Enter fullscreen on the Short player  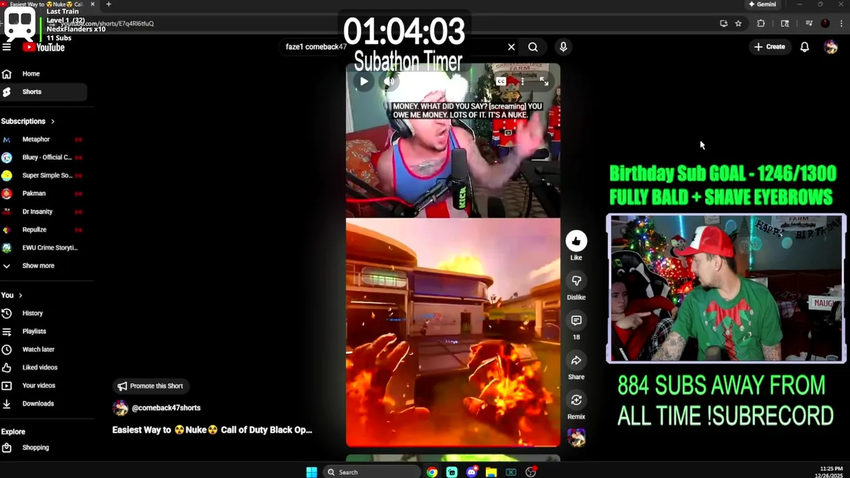pyautogui.click(x=544, y=81)
